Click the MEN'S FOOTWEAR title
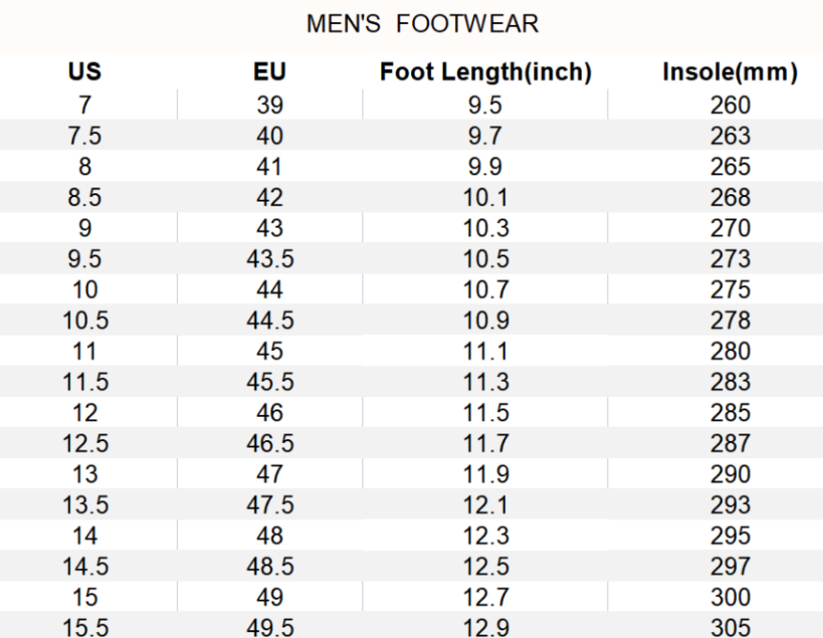This screenshot has width=823, height=638. click(x=422, y=25)
